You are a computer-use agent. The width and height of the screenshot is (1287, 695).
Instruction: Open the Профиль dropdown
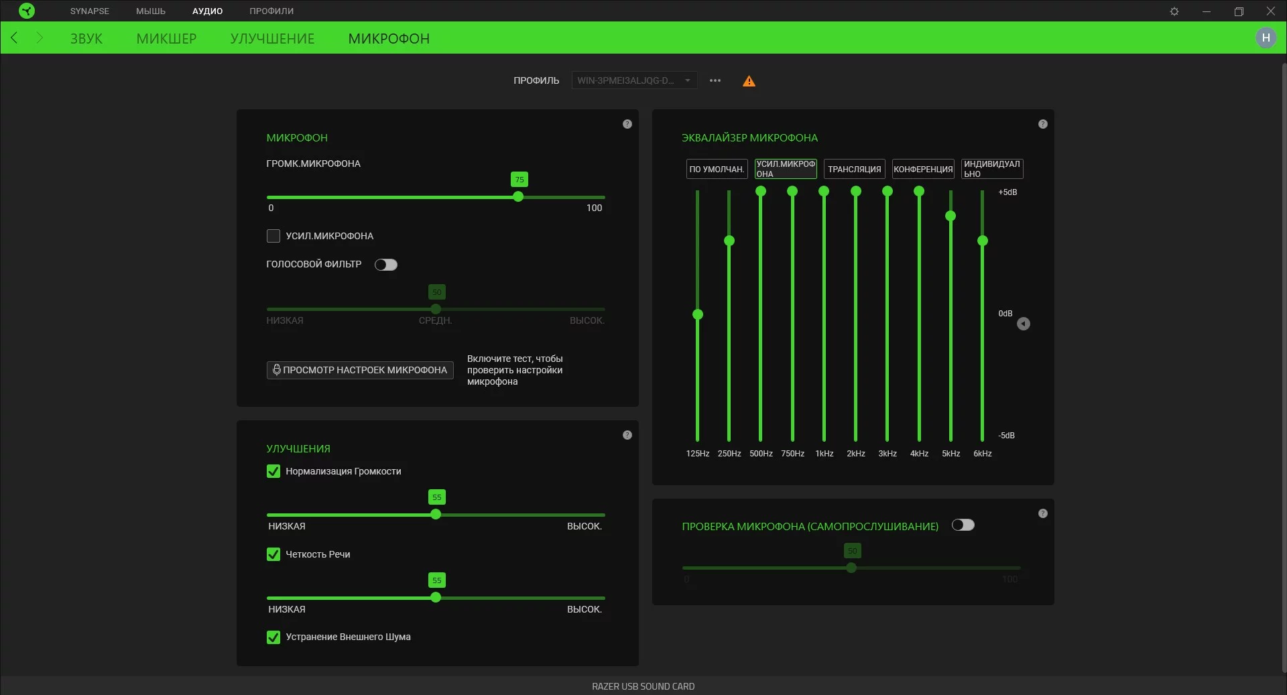(633, 80)
